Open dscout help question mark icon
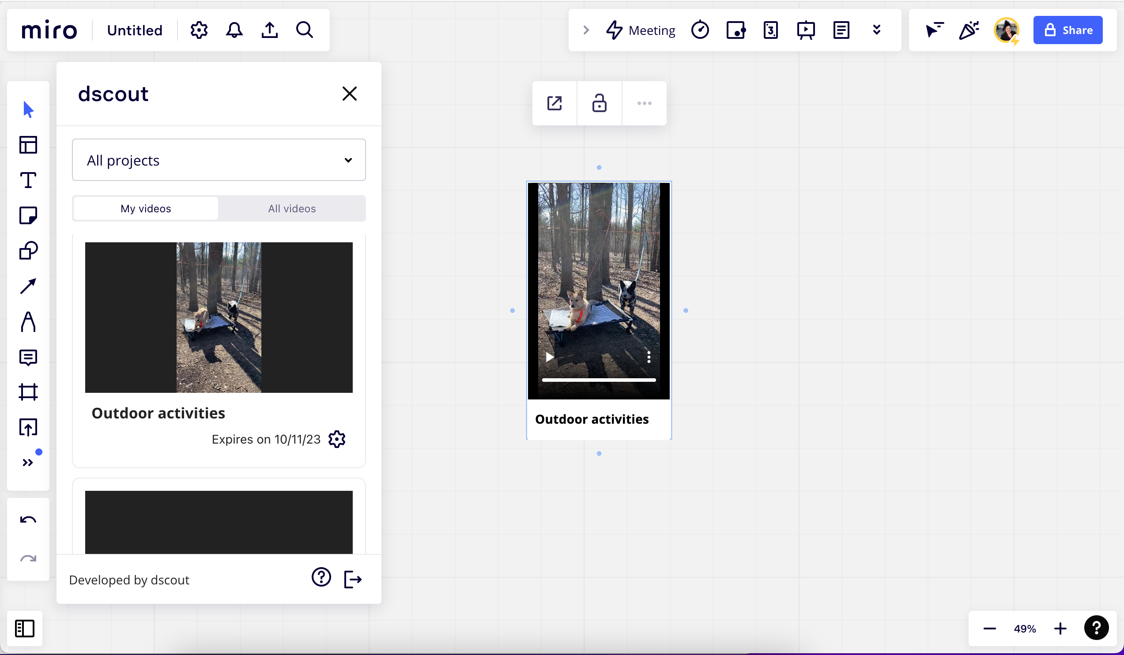 pyautogui.click(x=321, y=577)
